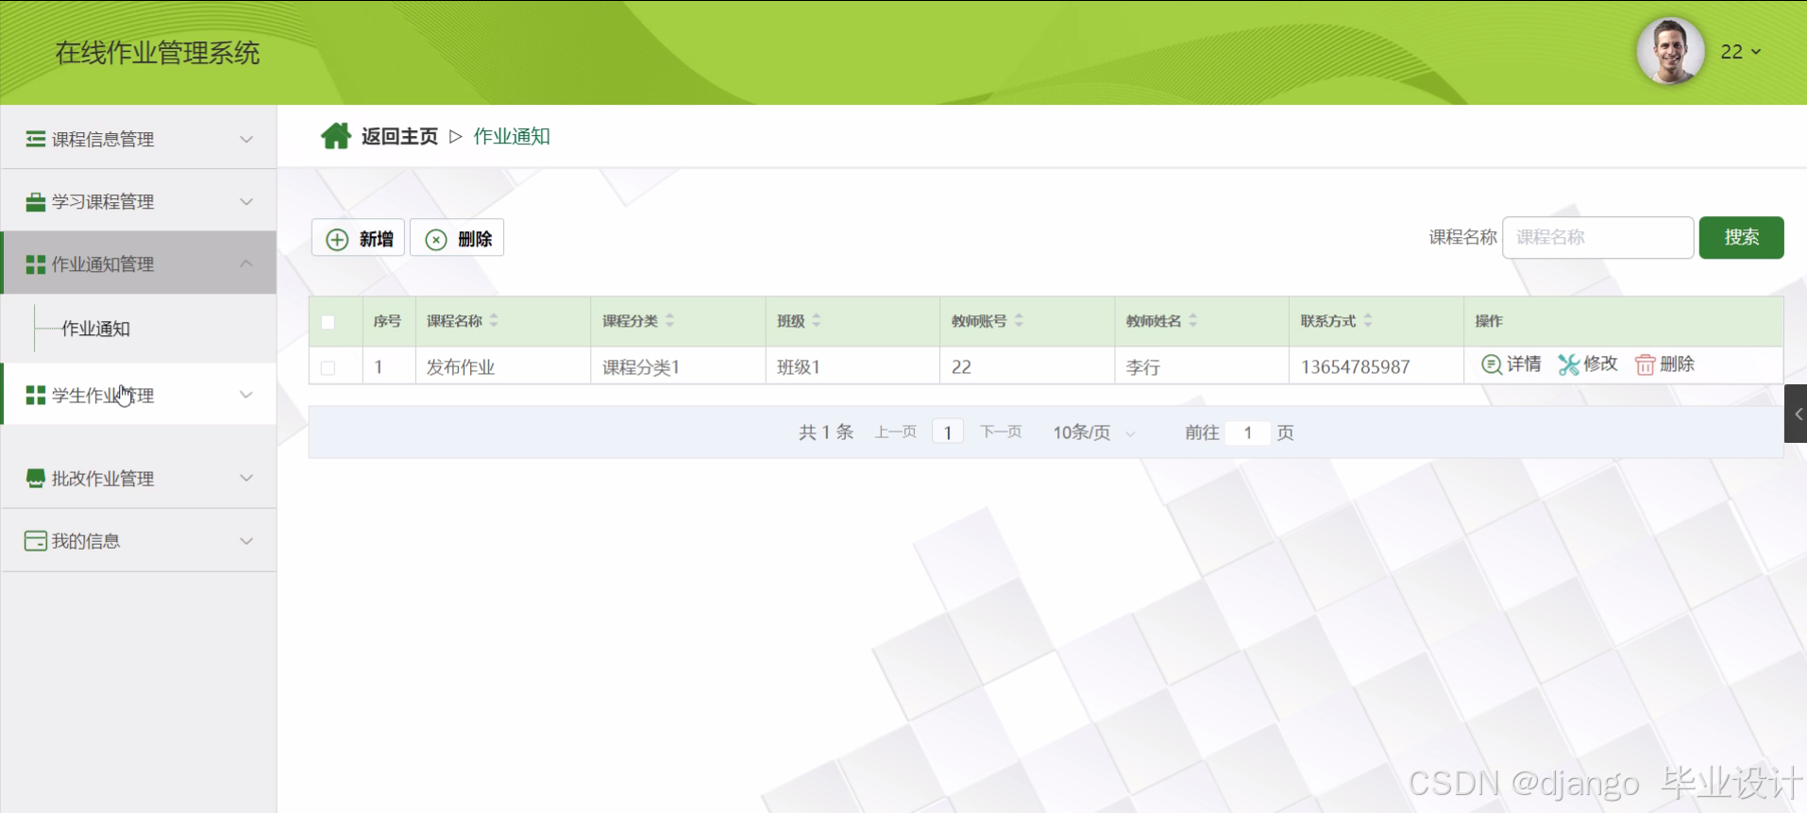Tick the checkbox for 发布作业 row
Screen dimensions: 1807x813
(x=328, y=367)
